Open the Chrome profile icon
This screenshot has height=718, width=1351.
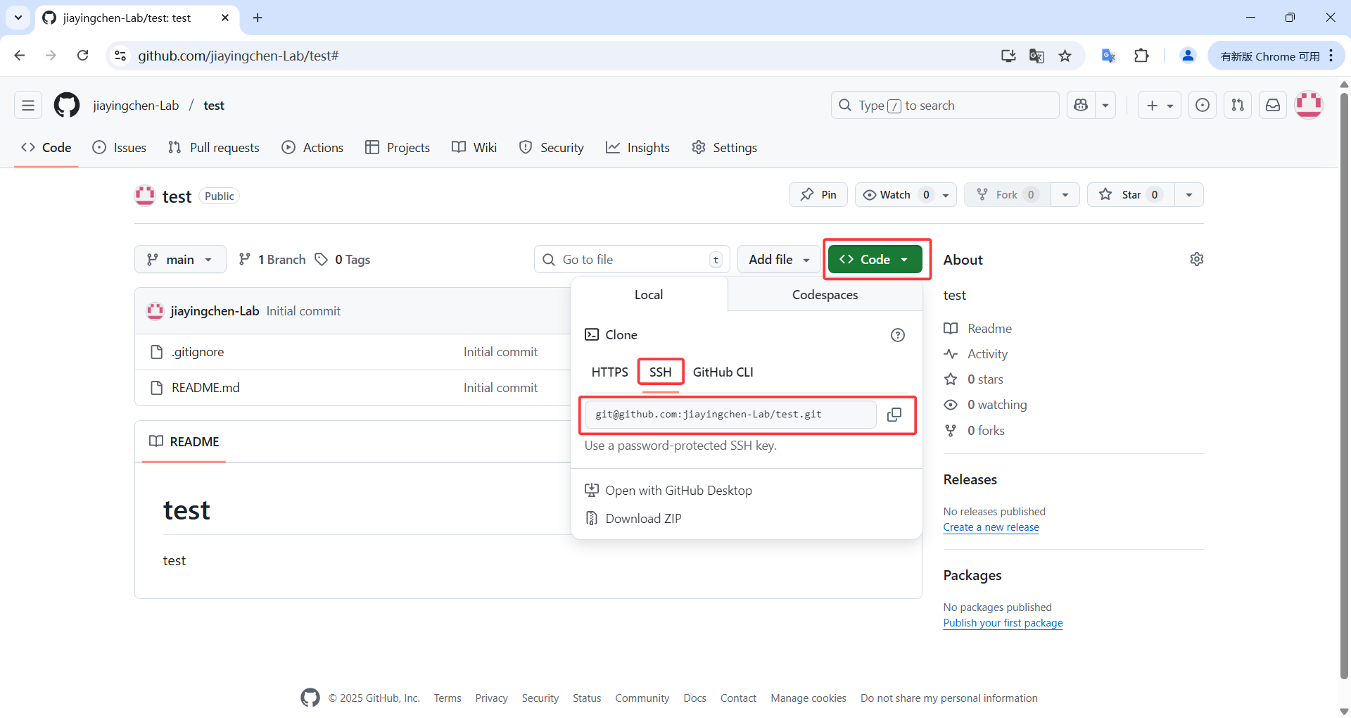point(1188,56)
